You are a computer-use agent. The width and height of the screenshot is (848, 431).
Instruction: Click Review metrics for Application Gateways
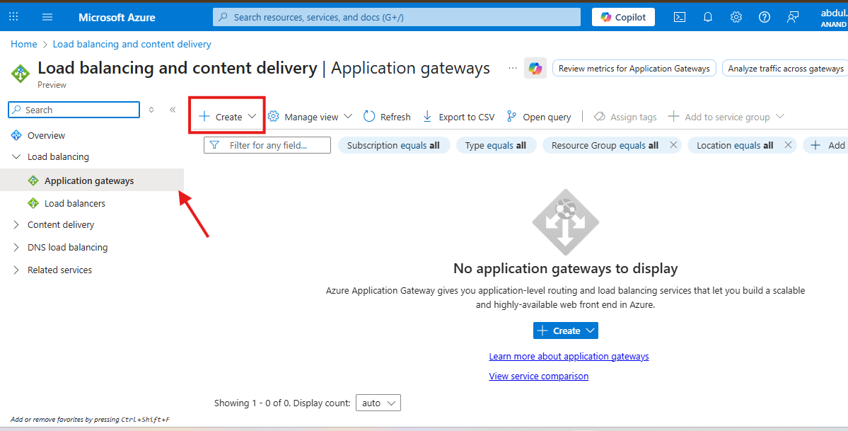(x=634, y=68)
